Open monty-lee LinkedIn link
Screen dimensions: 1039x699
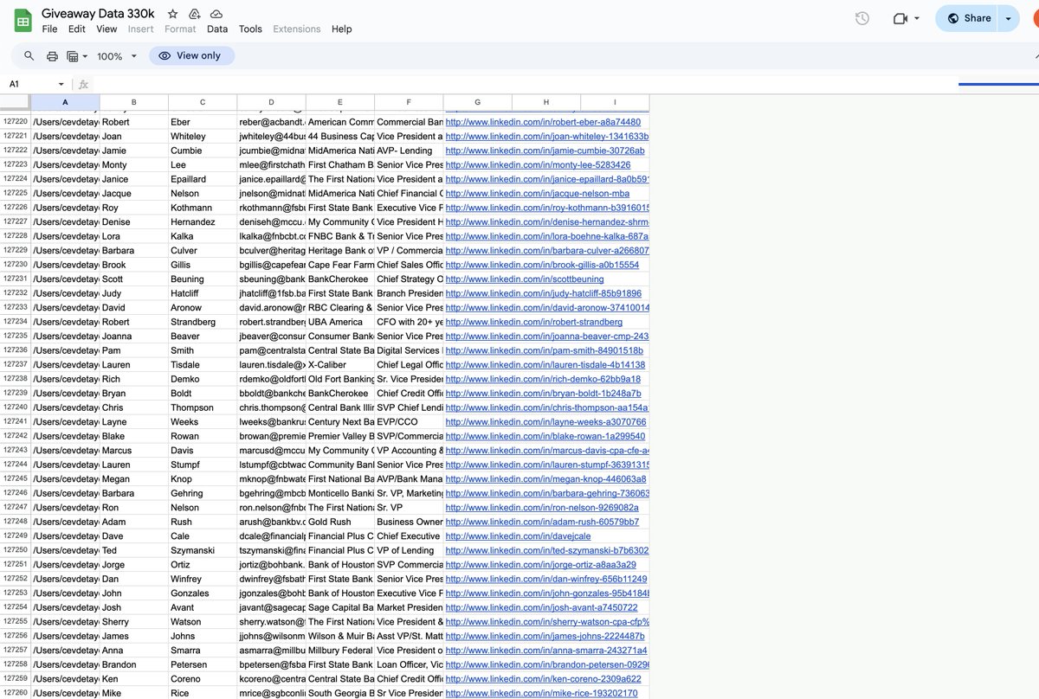click(x=538, y=165)
